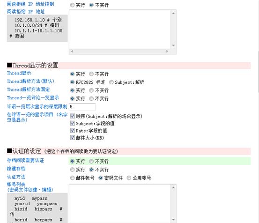Select 实行 for Thread一览评论一览显示
Screen dimensions: 259x223
click(72, 98)
